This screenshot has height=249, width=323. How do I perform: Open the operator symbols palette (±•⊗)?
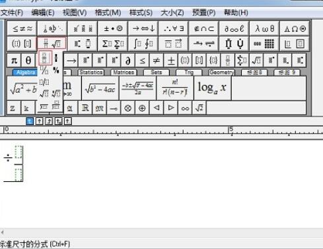tap(113, 28)
